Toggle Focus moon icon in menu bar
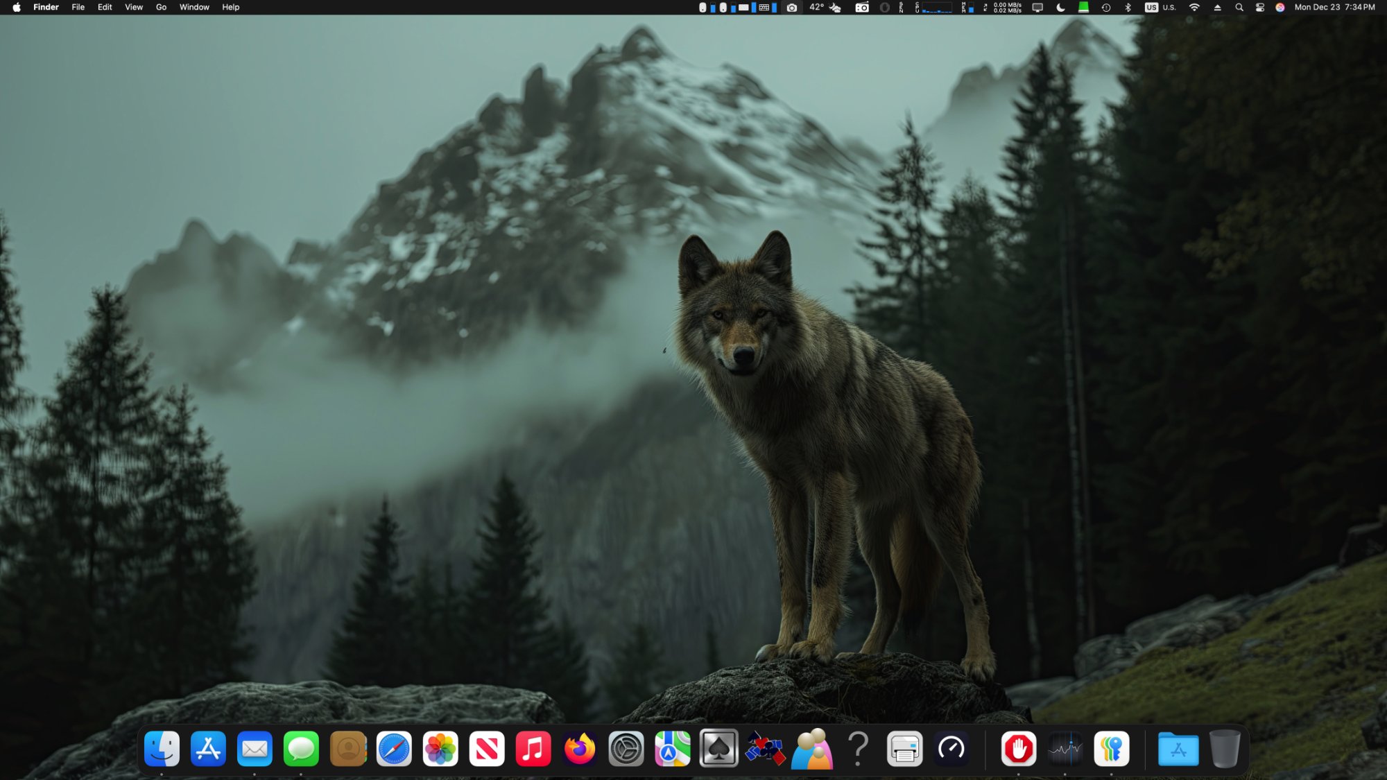The width and height of the screenshot is (1387, 780). (x=1060, y=8)
